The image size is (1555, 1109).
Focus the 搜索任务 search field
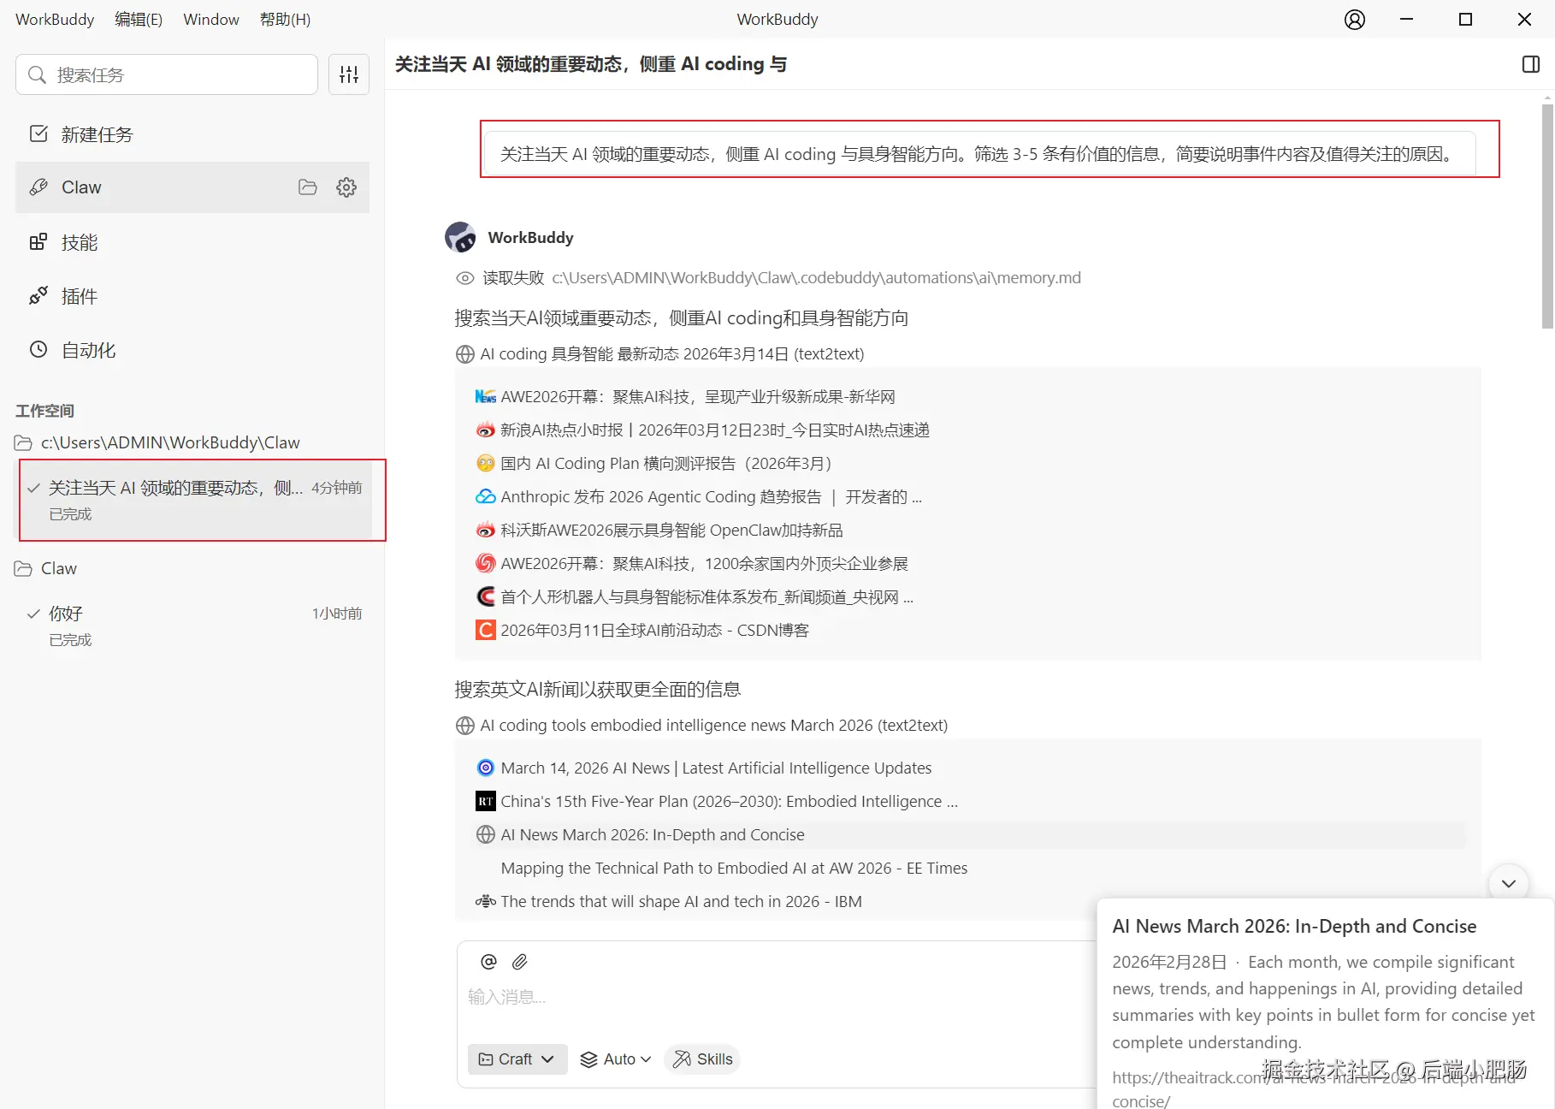[167, 74]
